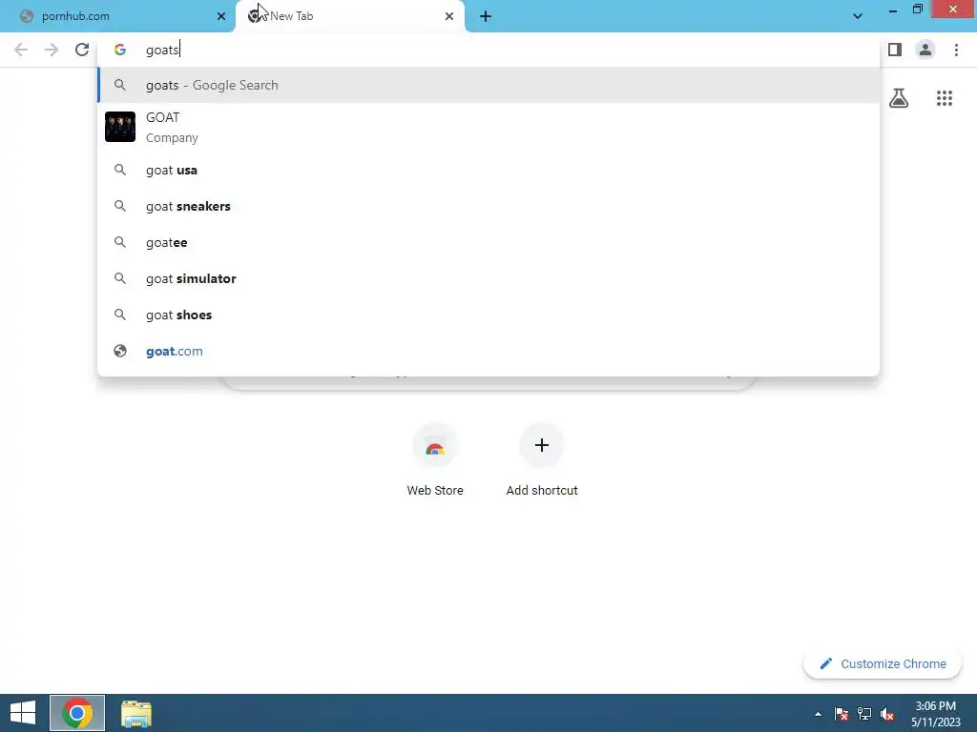Pick the 'goat usa' suggestion
The image size is (977, 732).
pos(488,170)
